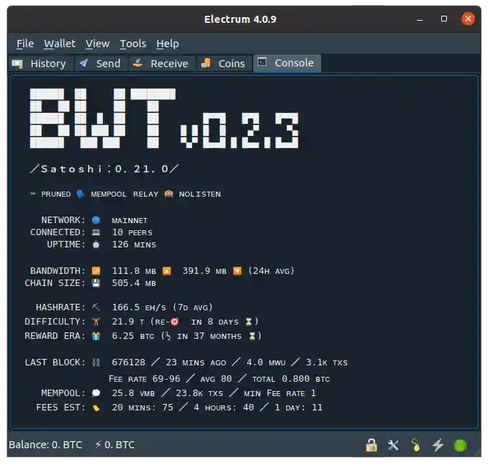Click the MAINNET network value
Image resolution: width=489 pixels, height=464 pixels.
click(129, 220)
